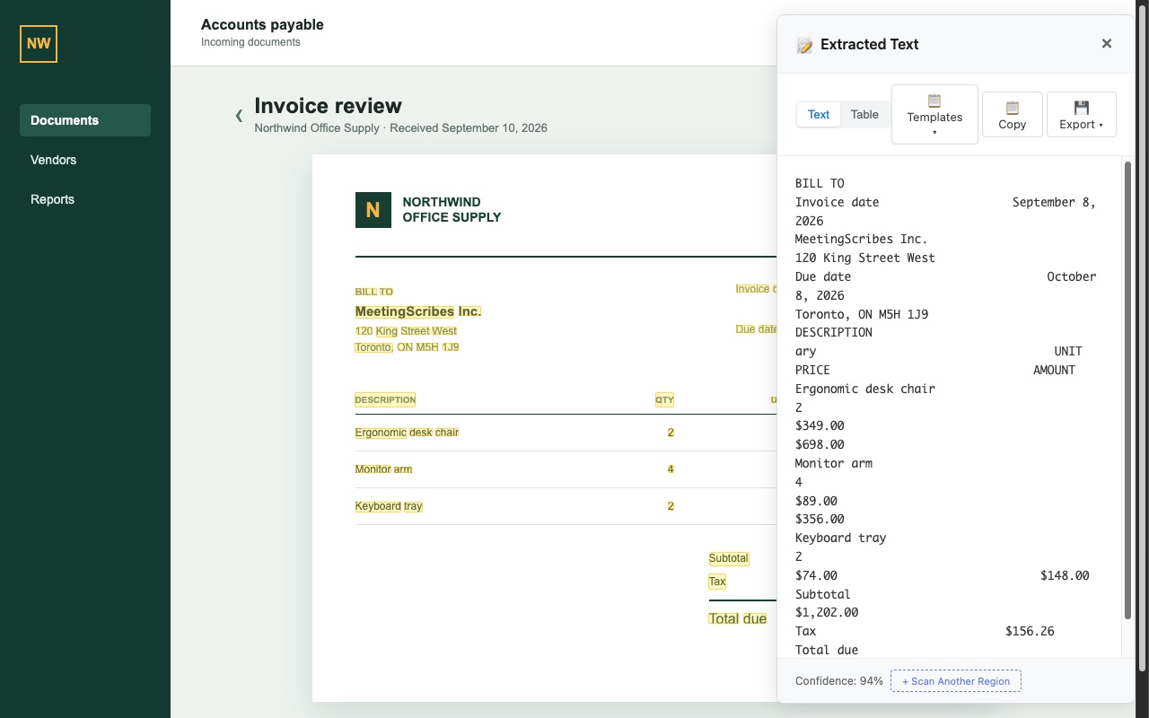Click highlighted 'Subtotal' label on the invoice
Viewport: 1149px width, 718px height.
tap(729, 558)
